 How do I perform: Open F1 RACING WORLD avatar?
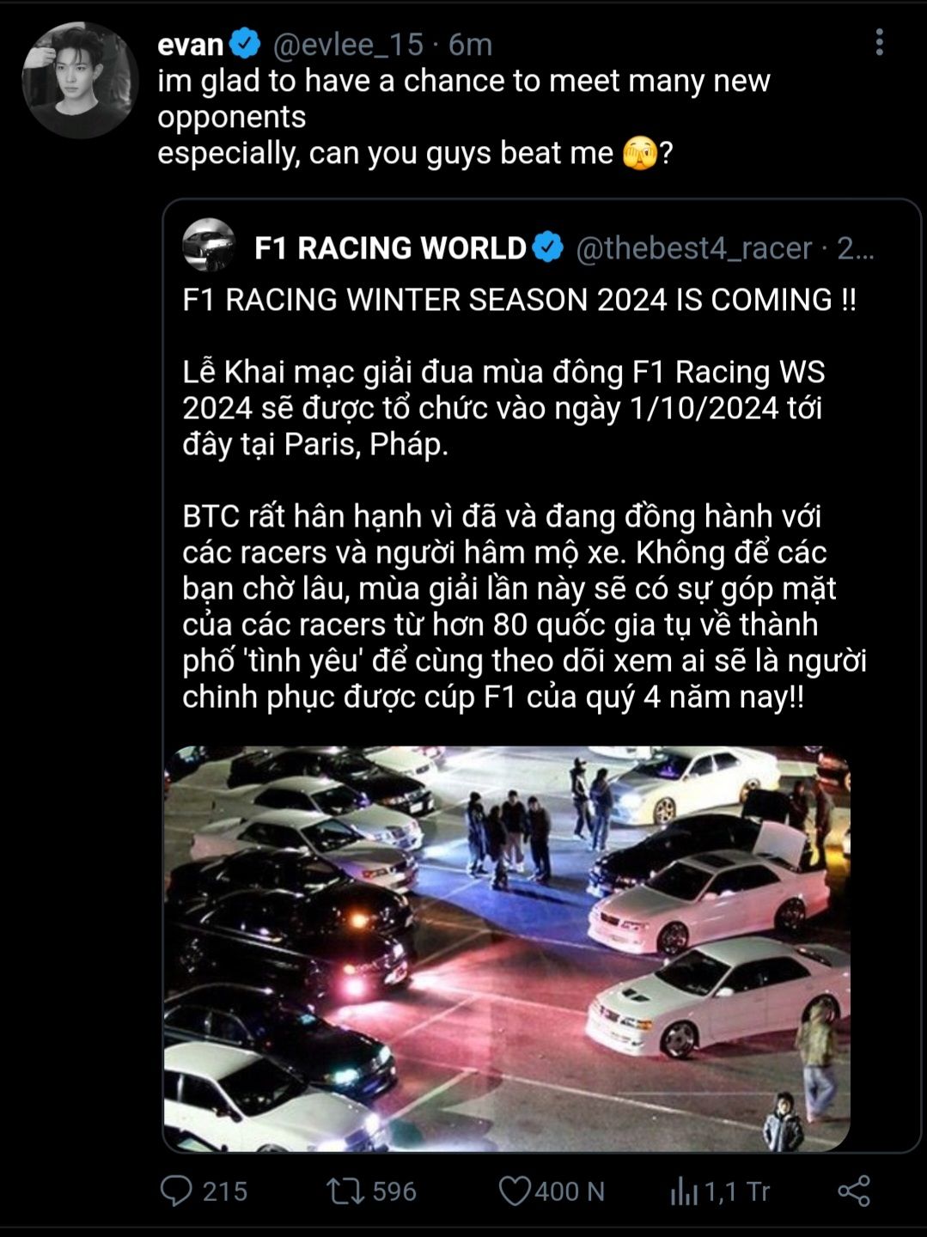coord(209,245)
